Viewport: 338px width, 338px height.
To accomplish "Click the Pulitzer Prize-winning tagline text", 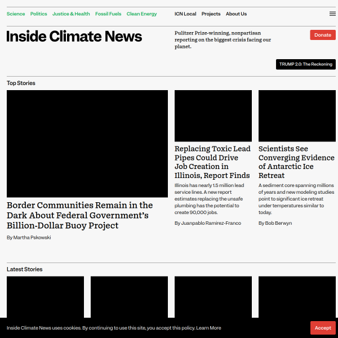I will click(x=223, y=39).
